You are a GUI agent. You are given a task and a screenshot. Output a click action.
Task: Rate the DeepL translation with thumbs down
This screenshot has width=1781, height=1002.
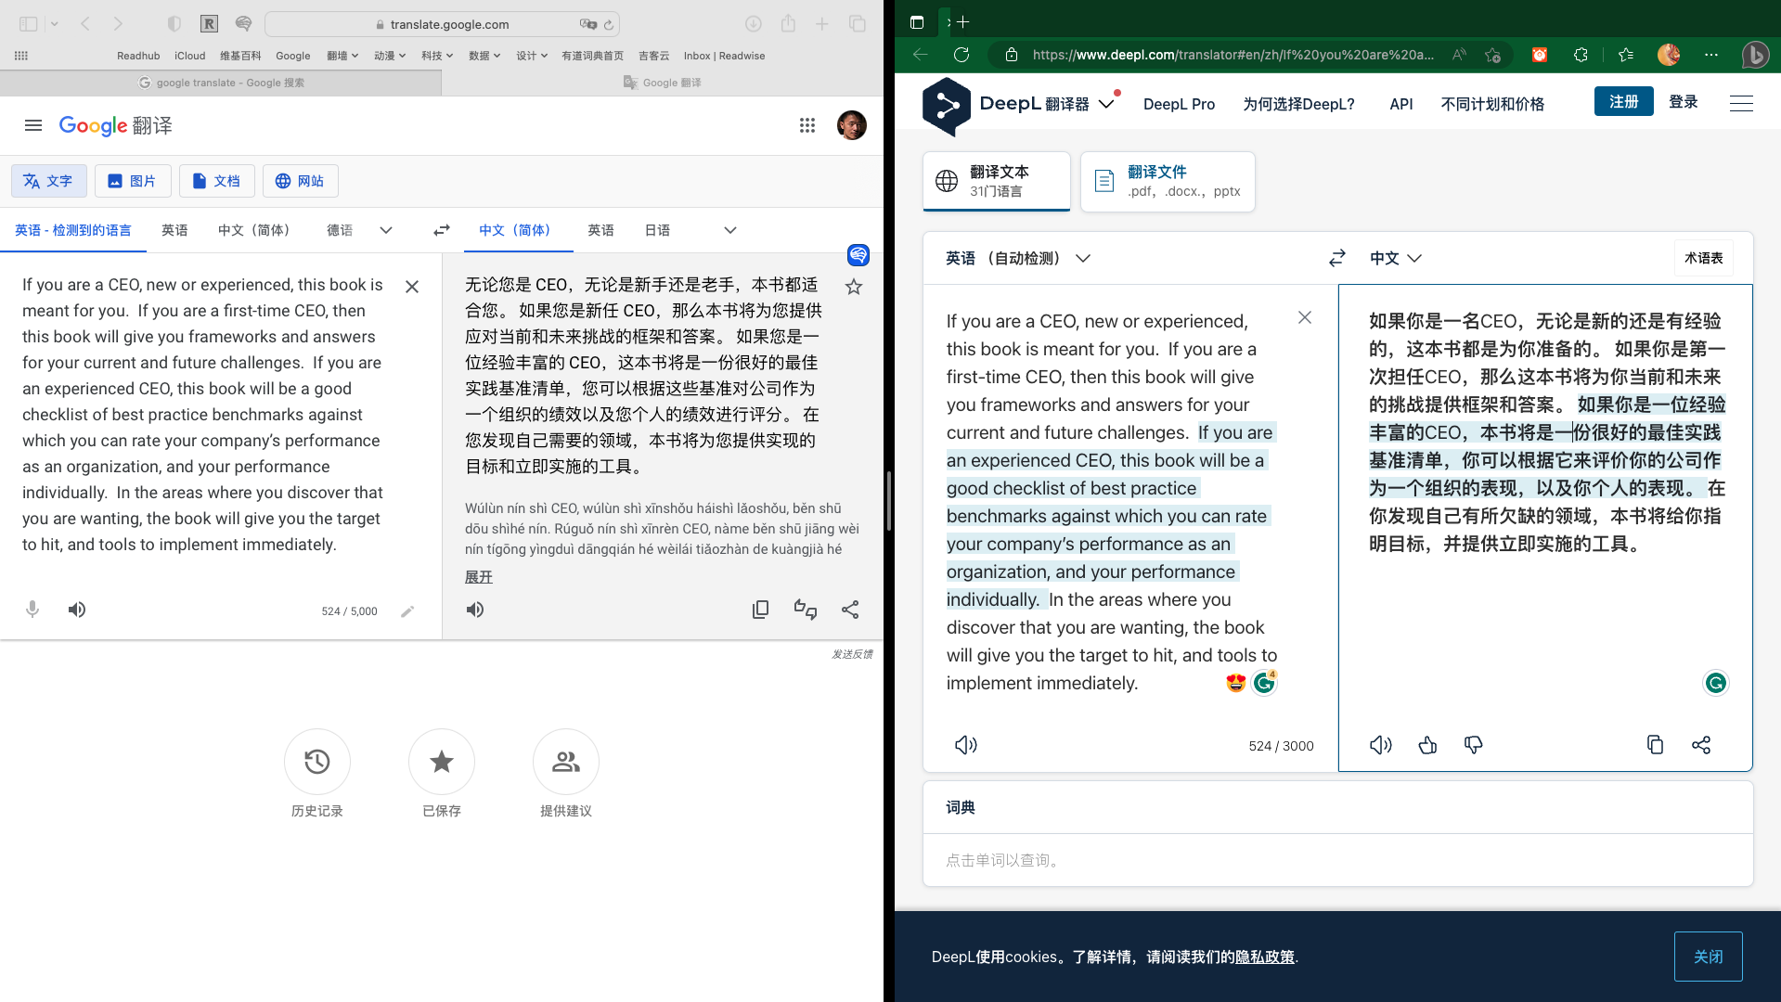tap(1473, 744)
